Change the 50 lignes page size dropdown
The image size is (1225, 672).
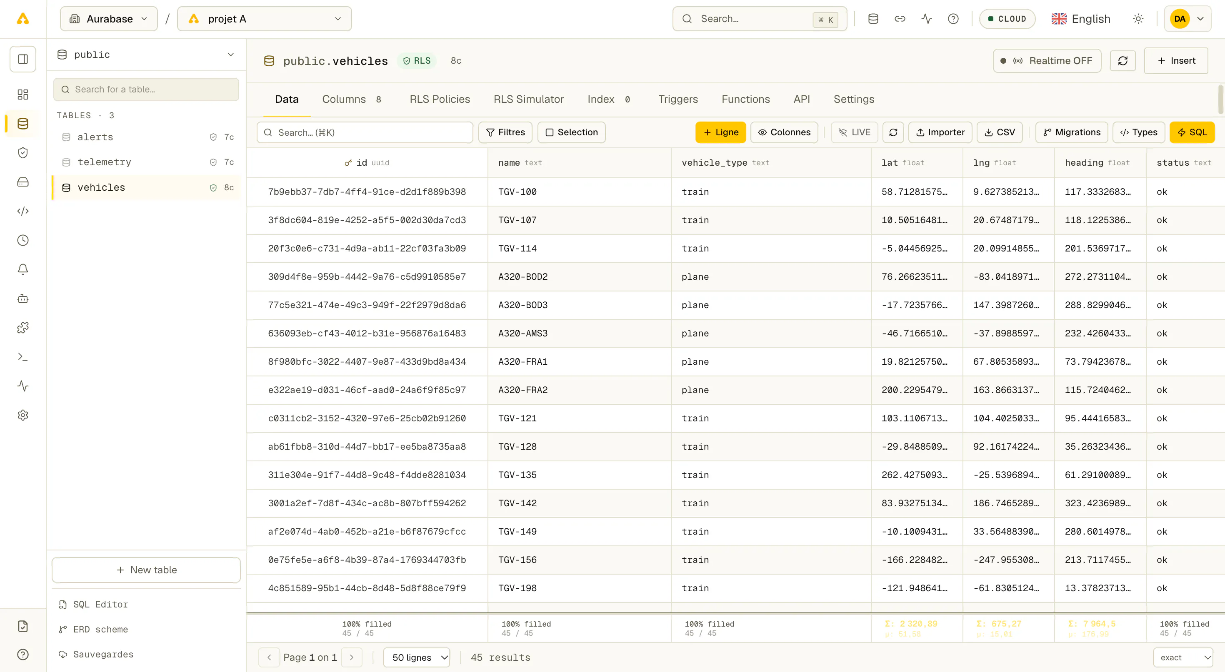pyautogui.click(x=417, y=657)
